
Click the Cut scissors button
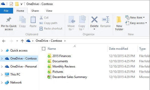44,17
